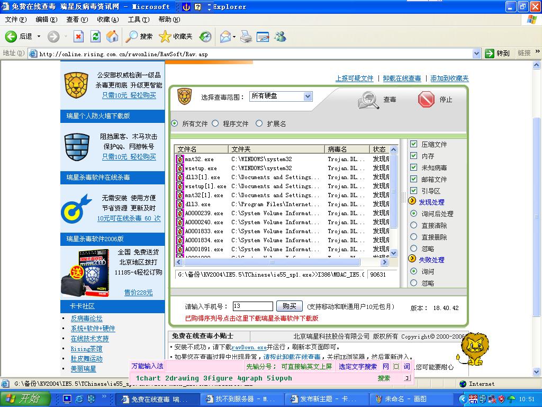
Task: Click the 添加到收藏夹 link
Action: 449,78
